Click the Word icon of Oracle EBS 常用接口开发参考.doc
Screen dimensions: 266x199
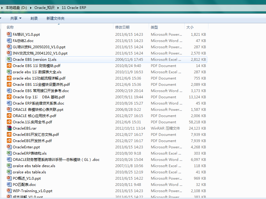(9, 91)
